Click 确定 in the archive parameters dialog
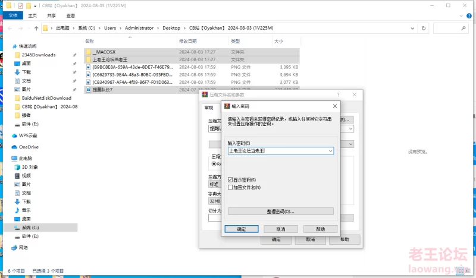Screen dimensions: 476x278 pos(276,239)
